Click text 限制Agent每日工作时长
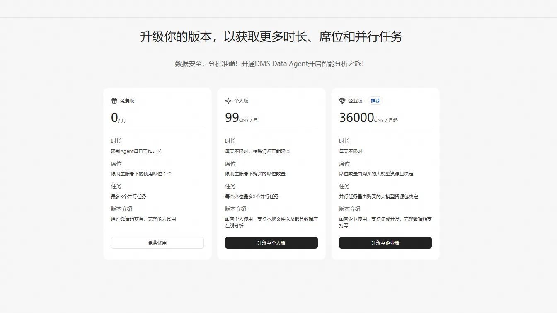 click(136, 151)
